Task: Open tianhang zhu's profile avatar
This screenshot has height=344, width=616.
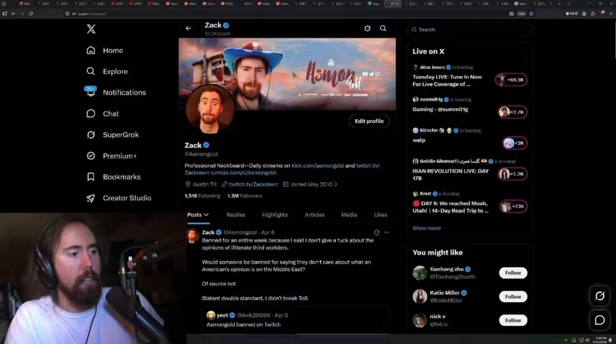Action: (x=420, y=273)
